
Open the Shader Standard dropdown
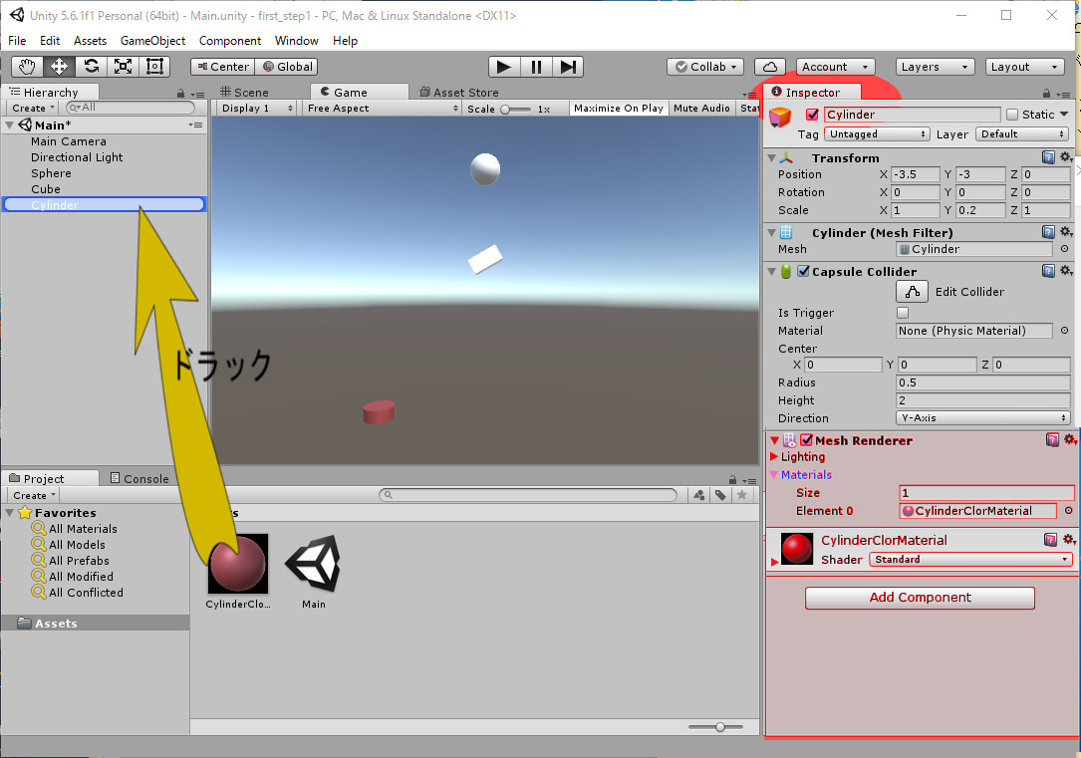pyautogui.click(x=969, y=560)
